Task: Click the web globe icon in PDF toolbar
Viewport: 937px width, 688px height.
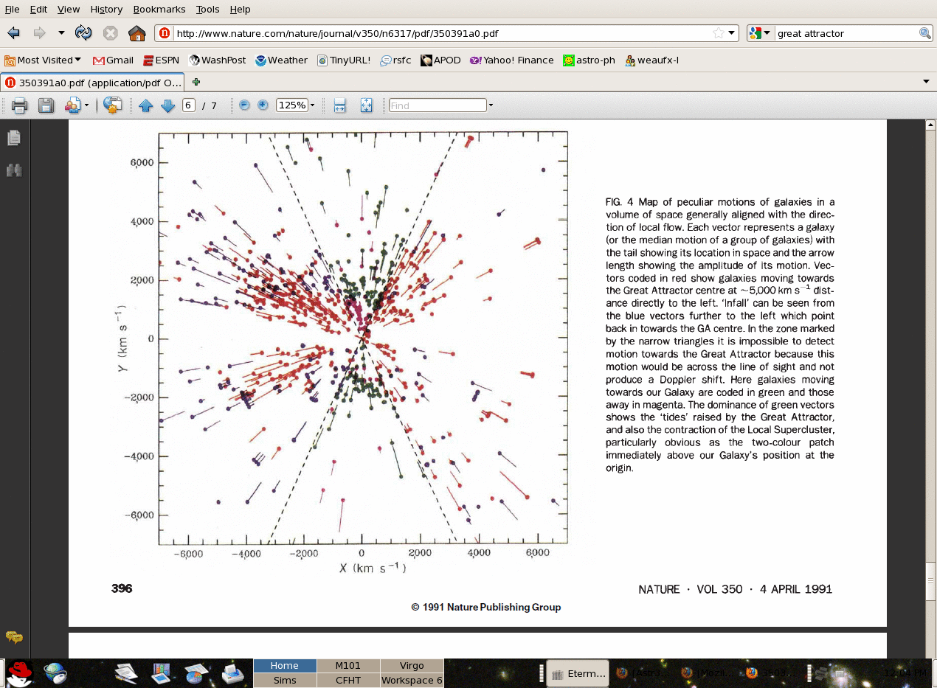Action: click(x=113, y=105)
